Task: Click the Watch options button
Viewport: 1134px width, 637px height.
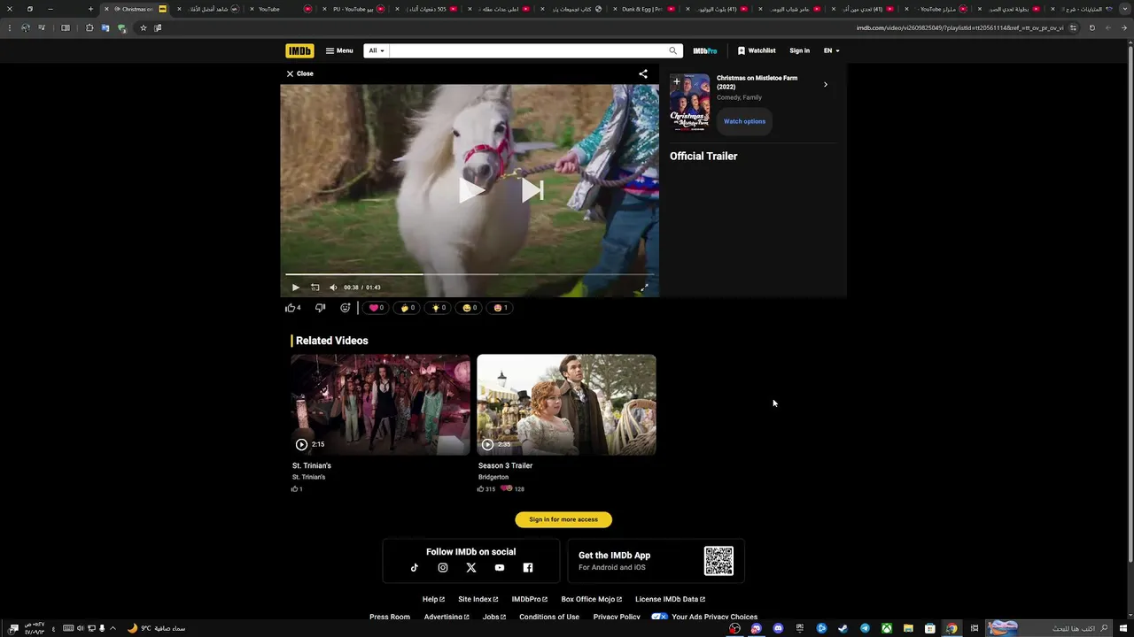Action: 744,121
